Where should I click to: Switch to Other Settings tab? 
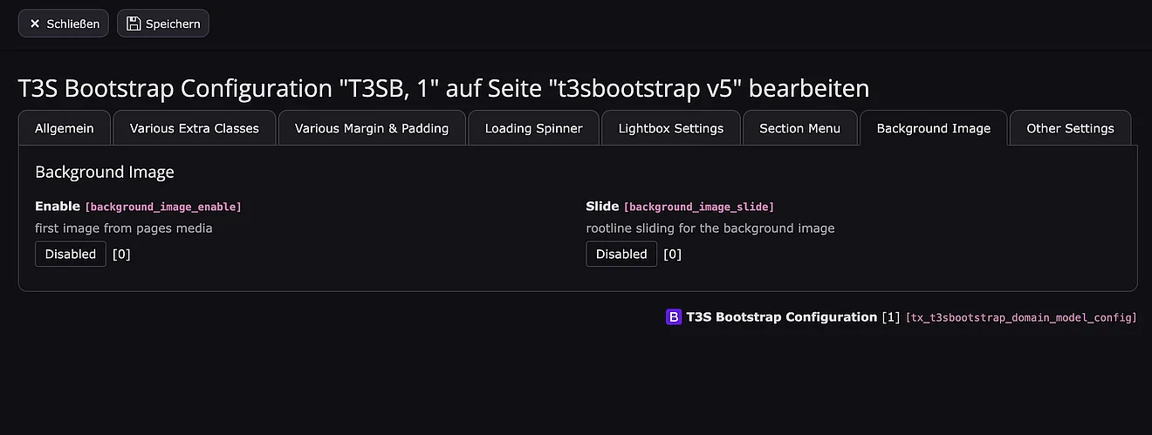pyautogui.click(x=1070, y=128)
